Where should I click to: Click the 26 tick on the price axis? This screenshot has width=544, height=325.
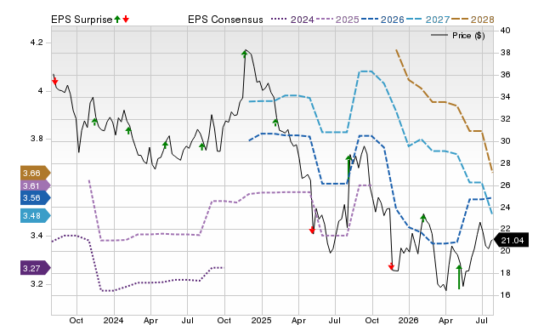tap(505, 185)
